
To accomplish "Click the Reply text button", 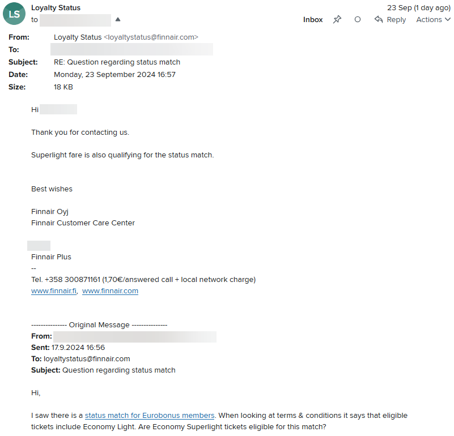I will 396,19.
